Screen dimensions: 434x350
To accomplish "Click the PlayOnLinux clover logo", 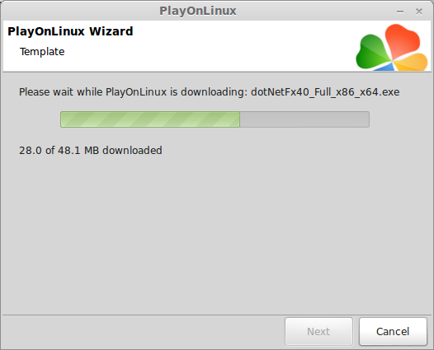I will pos(392,47).
